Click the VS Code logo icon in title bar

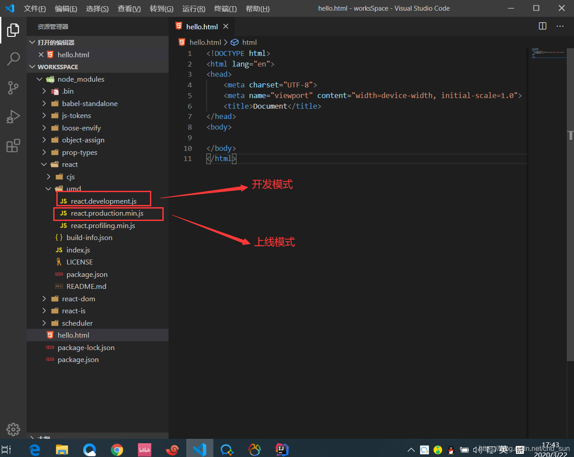pyautogui.click(x=10, y=8)
